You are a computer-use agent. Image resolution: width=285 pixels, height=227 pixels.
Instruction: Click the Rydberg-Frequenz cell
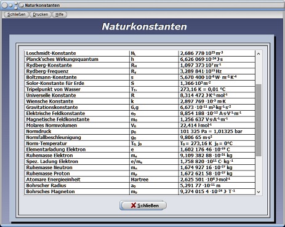77,71
